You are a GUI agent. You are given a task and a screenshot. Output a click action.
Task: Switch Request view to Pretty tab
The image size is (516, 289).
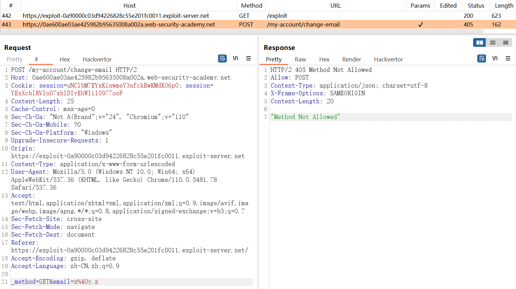pyautogui.click(x=15, y=59)
